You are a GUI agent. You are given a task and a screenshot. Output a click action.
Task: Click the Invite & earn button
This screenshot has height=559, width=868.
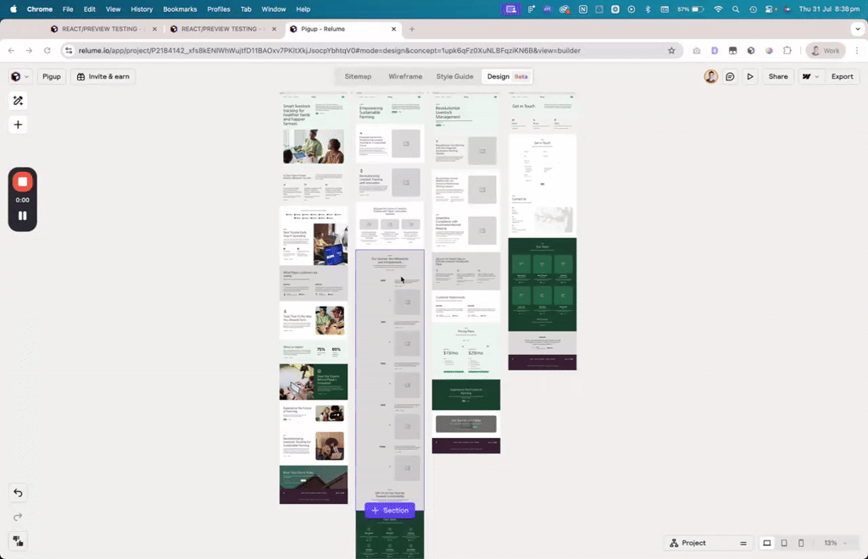pyautogui.click(x=103, y=76)
